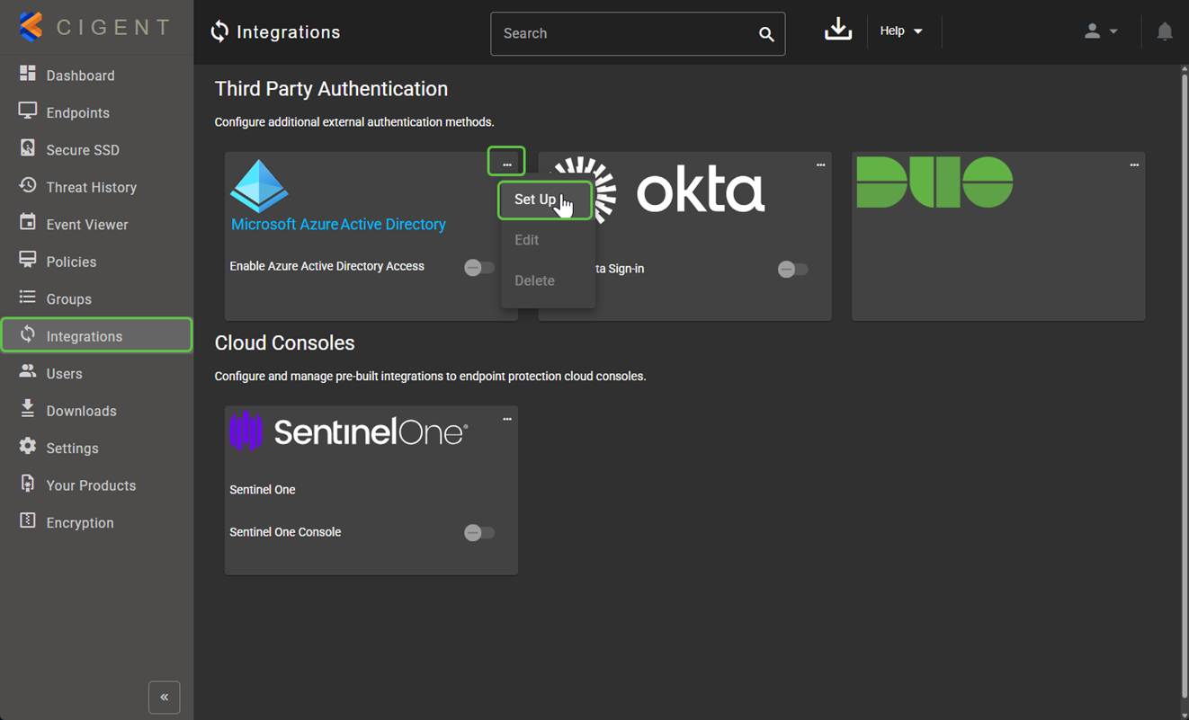
Task: Toggle the Sentinel One Console switch
Action: point(478,533)
